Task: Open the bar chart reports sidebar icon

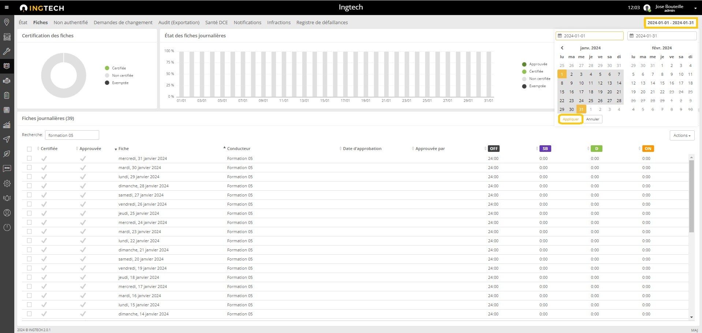Action: point(7,125)
